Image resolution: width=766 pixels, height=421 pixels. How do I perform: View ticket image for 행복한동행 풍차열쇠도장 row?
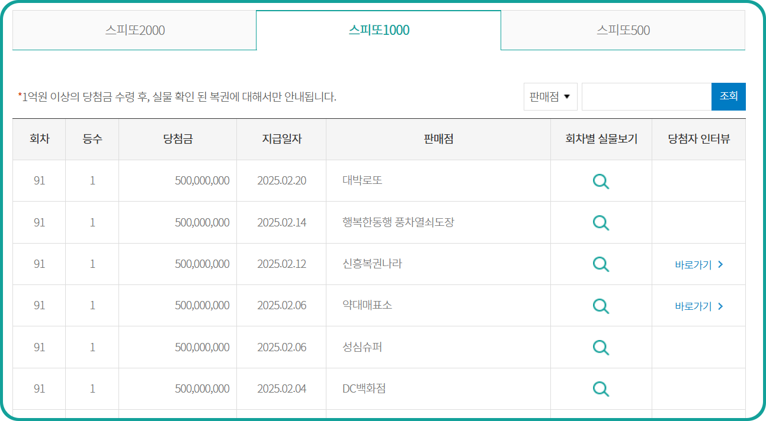pyautogui.click(x=601, y=223)
